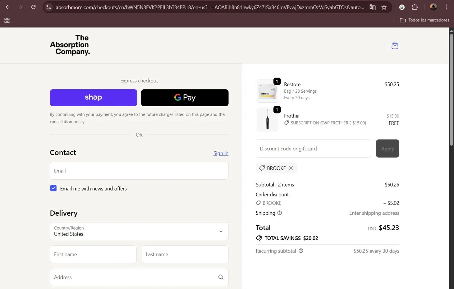Click the crossed-out $15.00 Frother price
This screenshot has width=454, height=289.
click(x=393, y=116)
